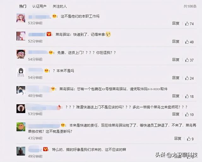Screen dimensions: 202x162
Task: Open the masked-person avatar profile
Action: tap(21, 90)
